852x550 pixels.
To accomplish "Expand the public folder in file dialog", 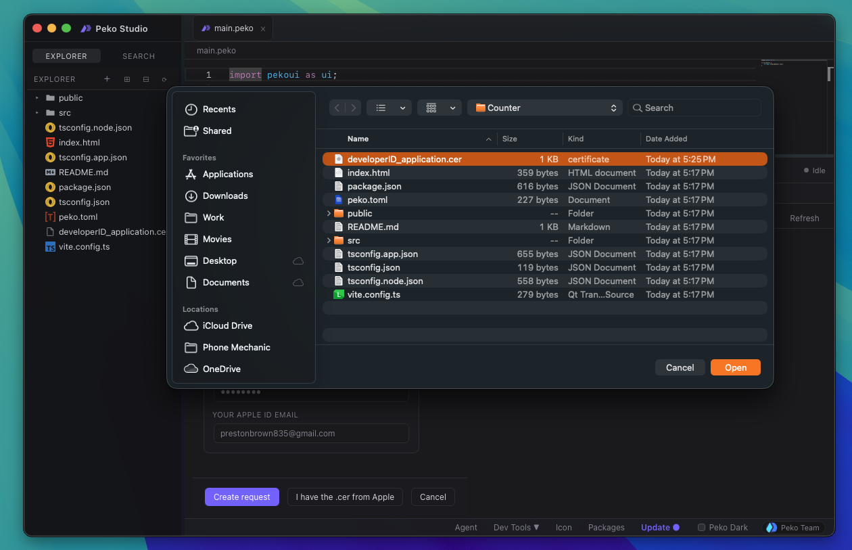I will pos(329,213).
